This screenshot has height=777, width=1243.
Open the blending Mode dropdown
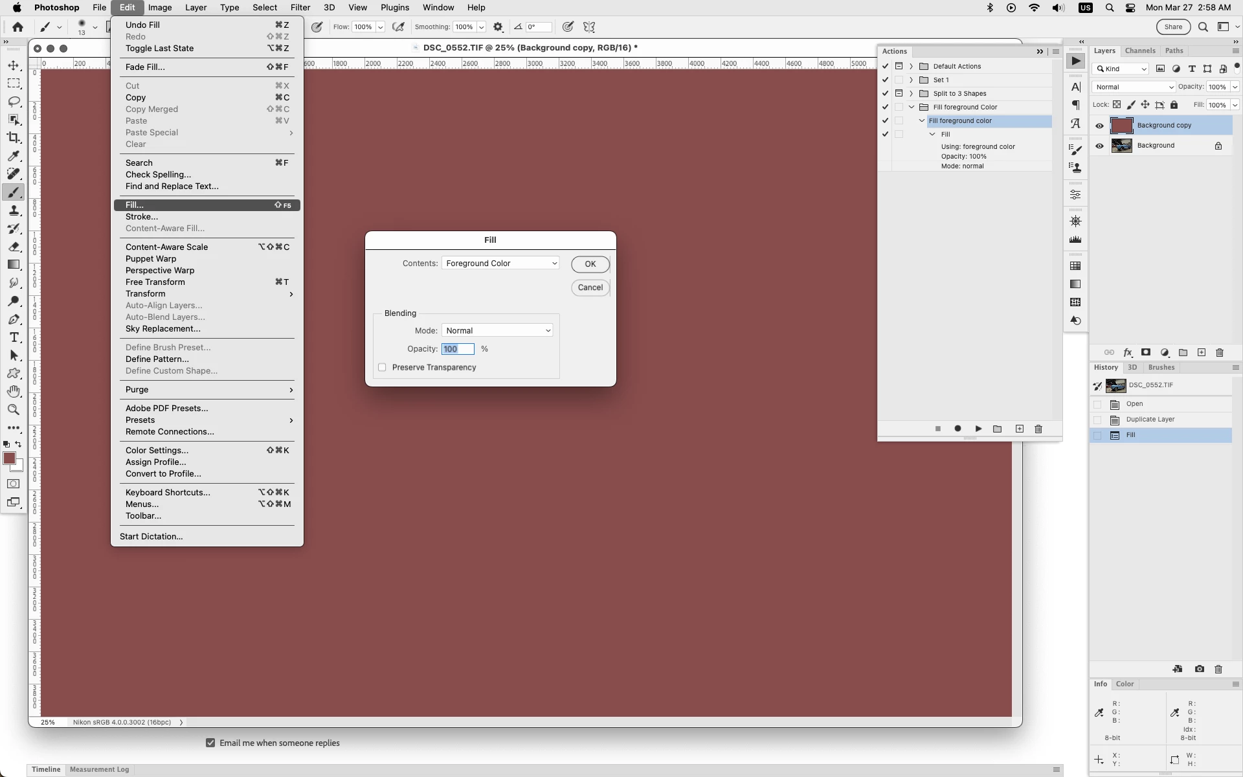pyautogui.click(x=497, y=331)
